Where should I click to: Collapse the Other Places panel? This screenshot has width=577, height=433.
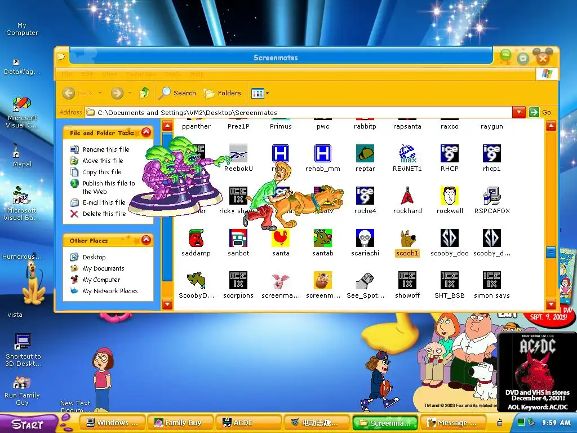(x=146, y=240)
